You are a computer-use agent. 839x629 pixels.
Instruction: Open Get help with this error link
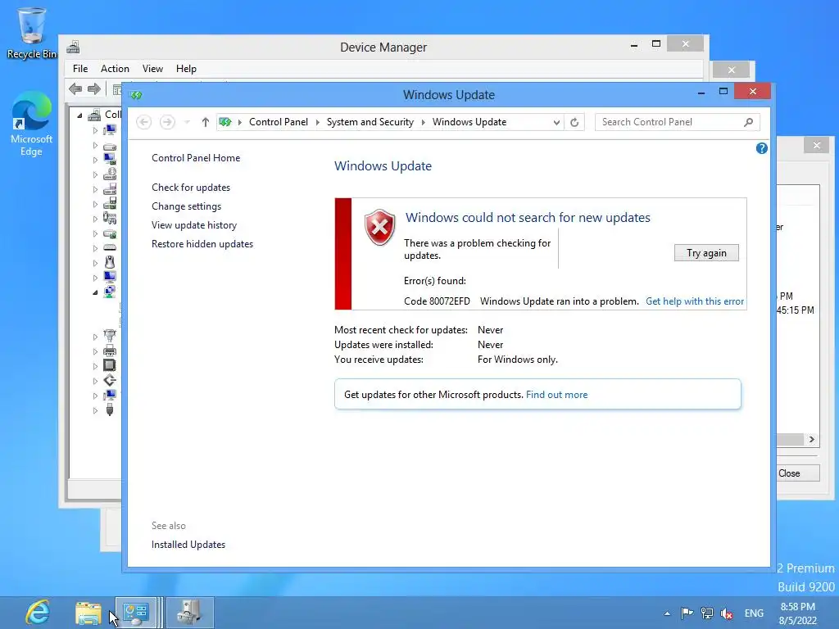695,301
